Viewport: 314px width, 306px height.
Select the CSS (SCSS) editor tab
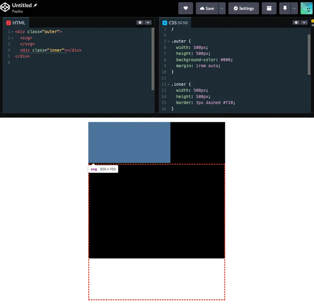[175, 23]
